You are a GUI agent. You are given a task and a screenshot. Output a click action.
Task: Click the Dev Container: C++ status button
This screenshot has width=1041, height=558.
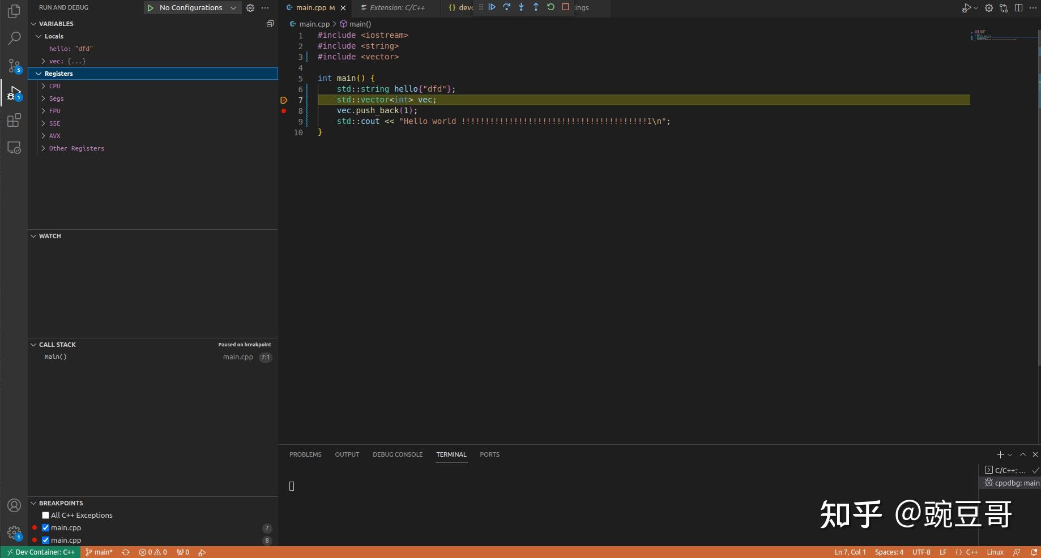click(x=40, y=552)
